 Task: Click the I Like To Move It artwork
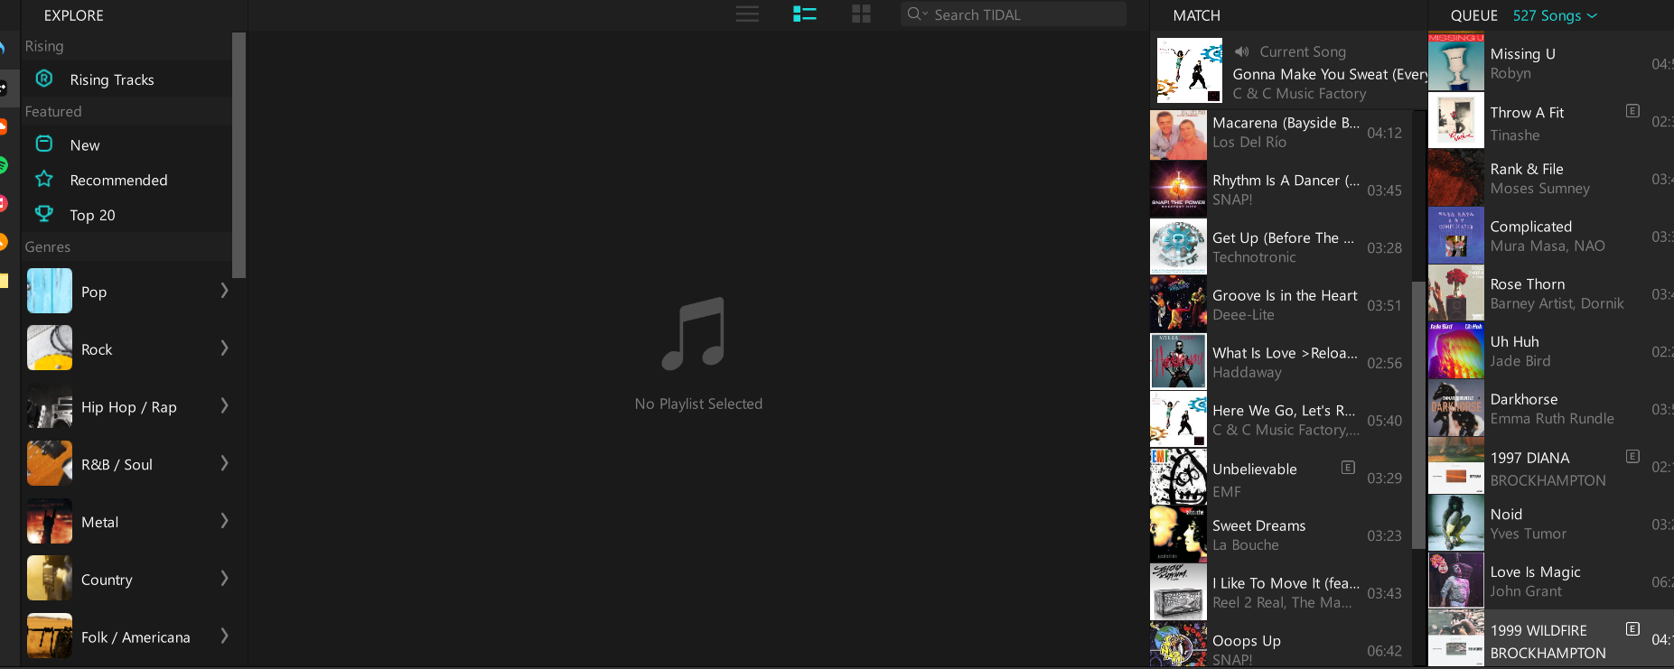pyautogui.click(x=1178, y=591)
